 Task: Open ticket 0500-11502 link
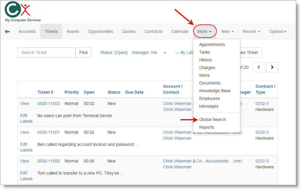point(49,103)
